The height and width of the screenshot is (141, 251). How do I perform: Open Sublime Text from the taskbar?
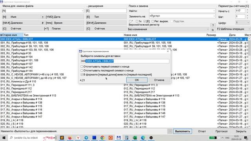coord(62,137)
